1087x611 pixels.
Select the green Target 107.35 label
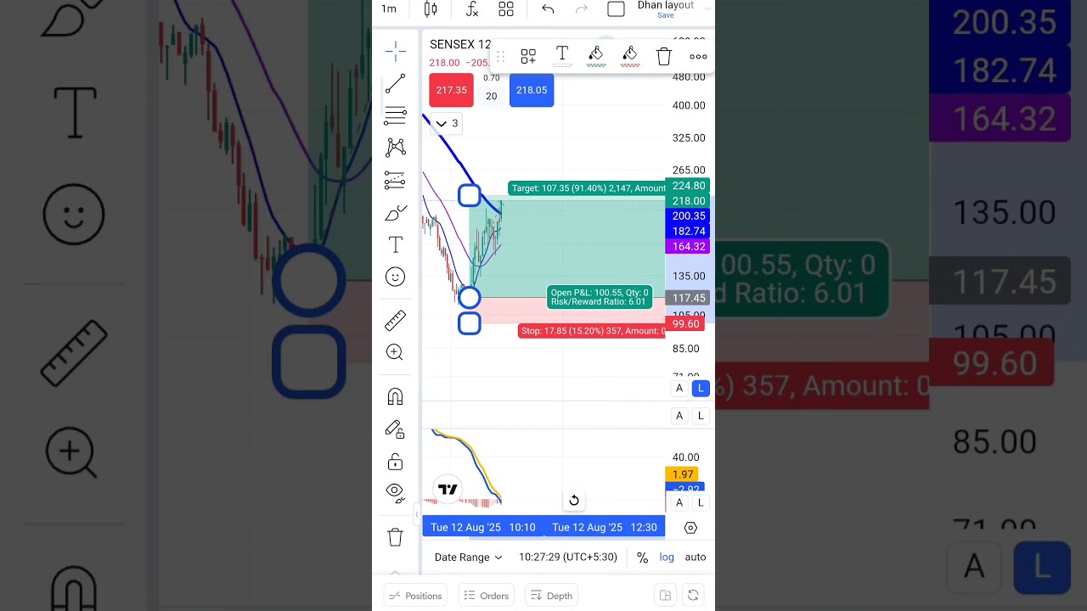587,188
